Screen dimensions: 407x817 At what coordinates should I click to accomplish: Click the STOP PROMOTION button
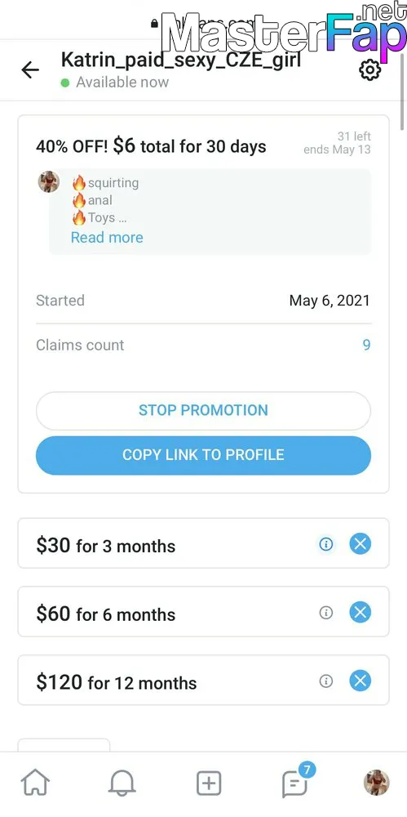[x=203, y=411]
